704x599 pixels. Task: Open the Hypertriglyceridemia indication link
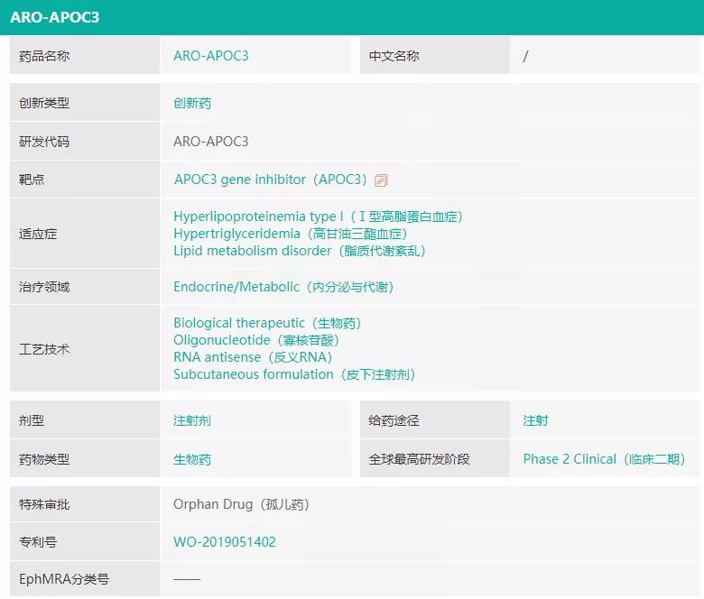pyautogui.click(x=291, y=234)
